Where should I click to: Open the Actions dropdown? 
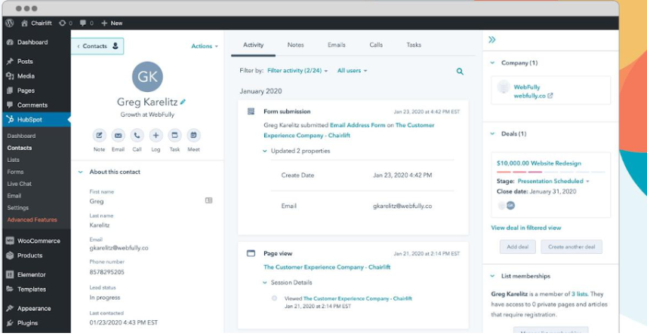click(x=205, y=46)
